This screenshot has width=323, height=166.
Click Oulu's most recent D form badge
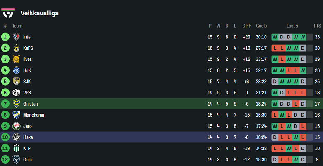coord(303,160)
